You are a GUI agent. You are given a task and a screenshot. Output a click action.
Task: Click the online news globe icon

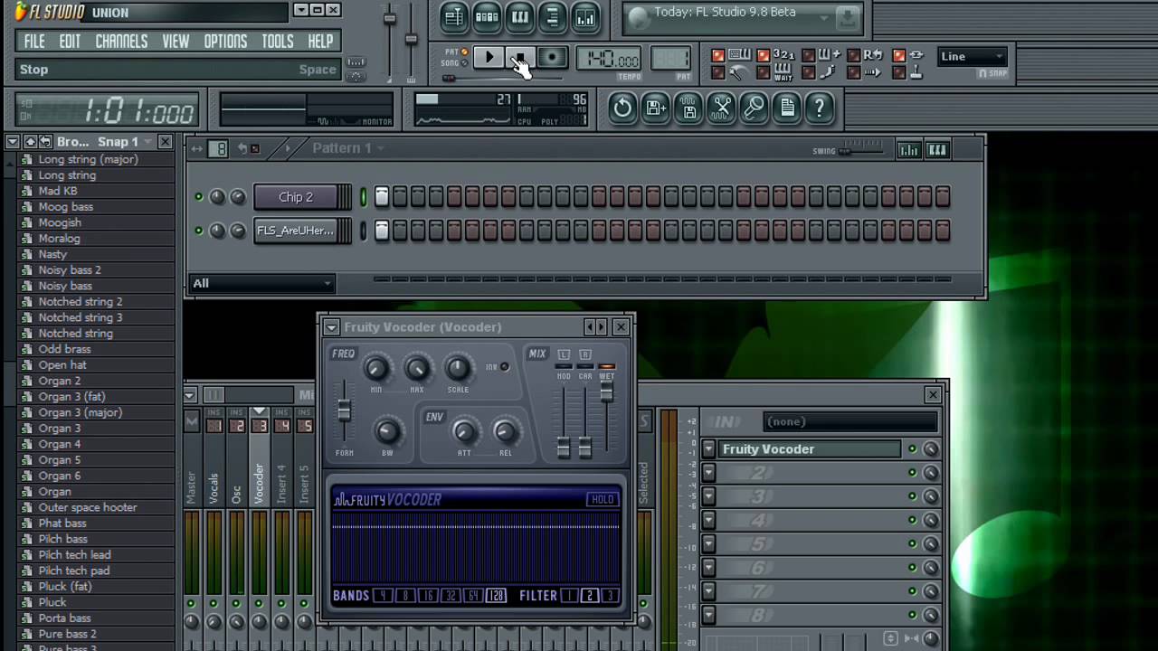coord(639,16)
